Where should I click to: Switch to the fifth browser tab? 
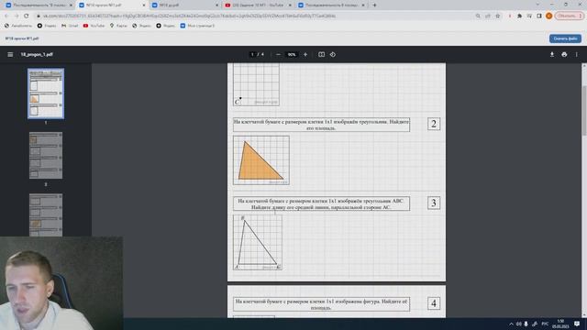pyautogui.click(x=331, y=5)
